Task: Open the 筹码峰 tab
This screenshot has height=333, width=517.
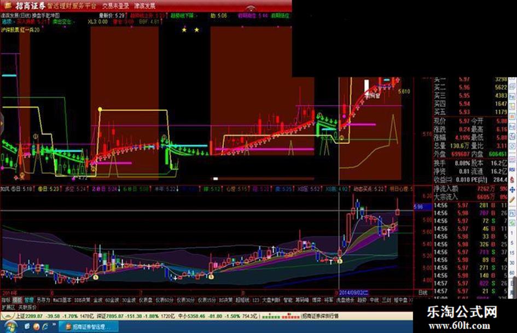Action: click(301, 300)
